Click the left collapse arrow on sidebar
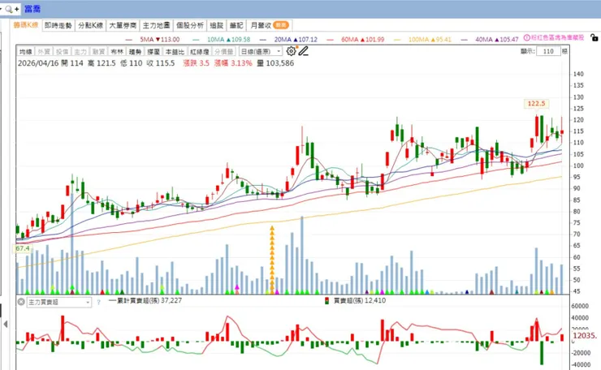Image resolution: width=601 pixels, height=370 pixels. (x=6, y=325)
